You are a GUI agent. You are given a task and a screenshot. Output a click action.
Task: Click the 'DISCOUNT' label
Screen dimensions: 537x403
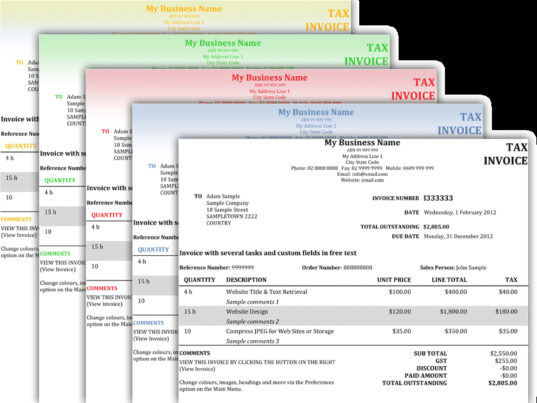[432, 369]
